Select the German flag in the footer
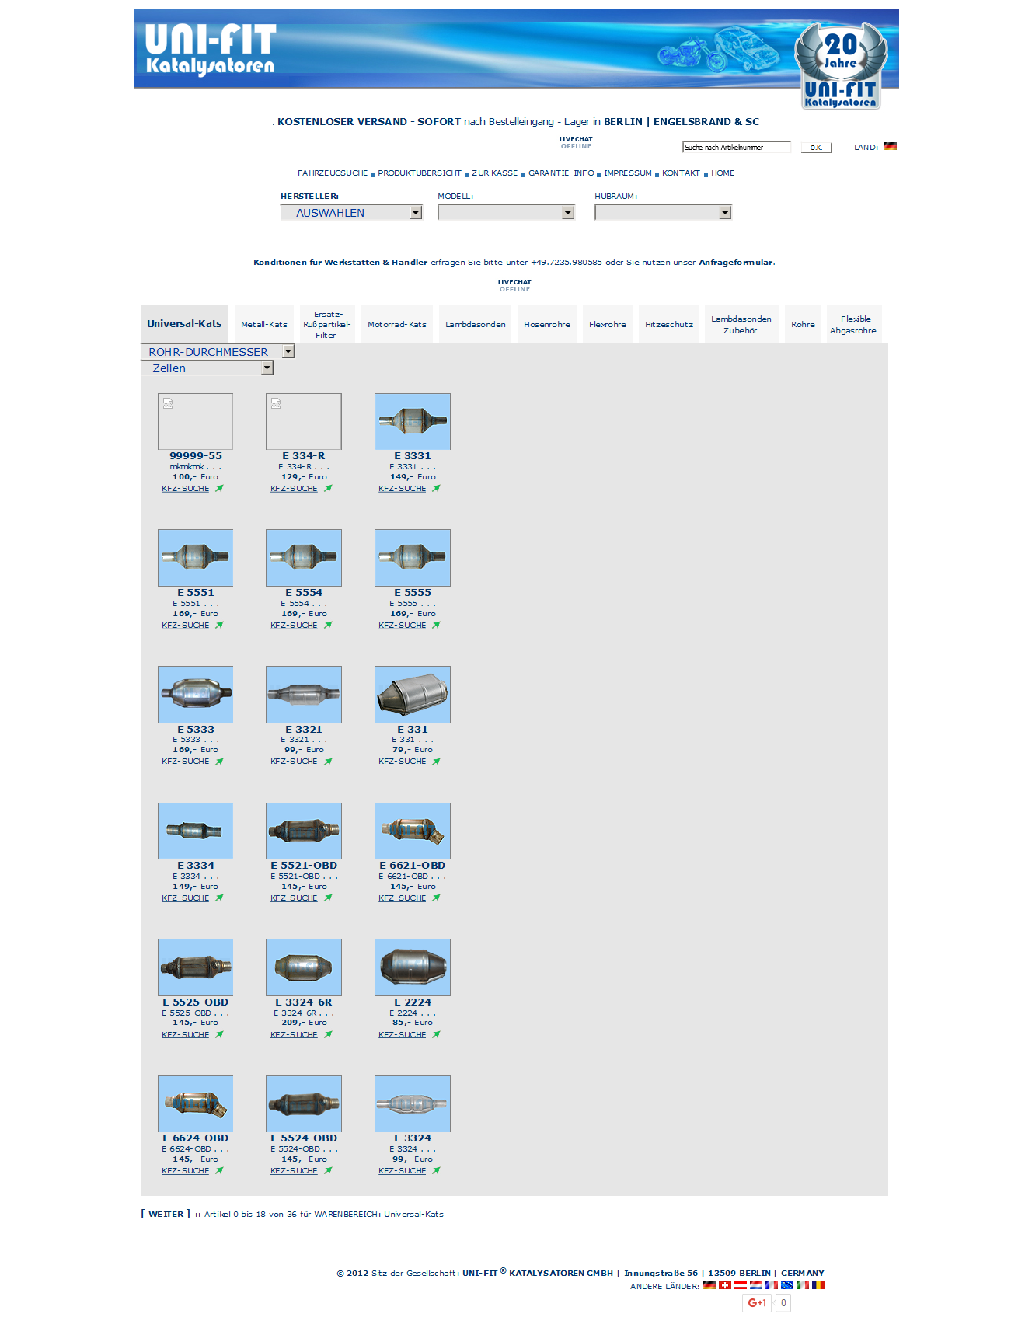Viewport: 1032px width, 1321px height. point(709,1285)
